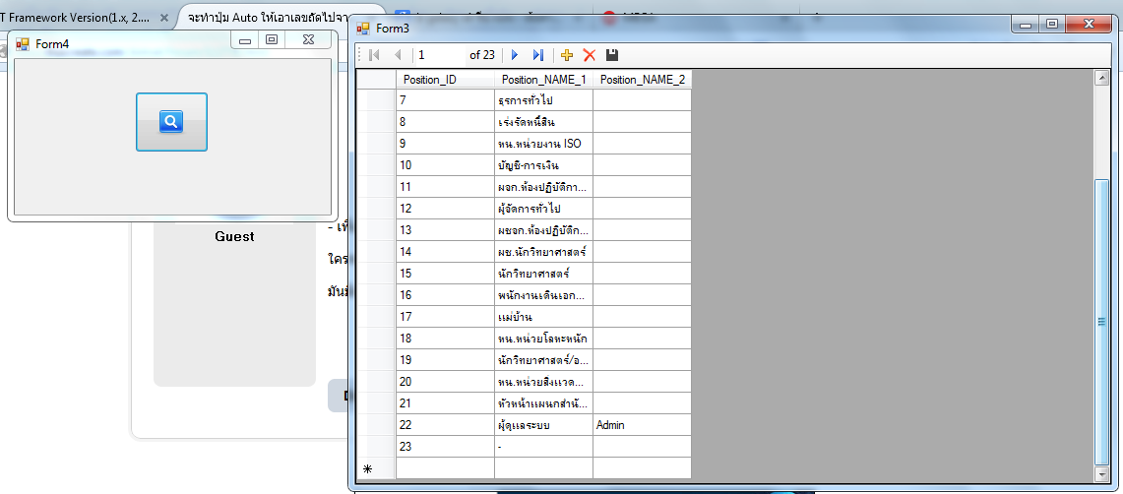This screenshot has height=494, width=1123.
Task: Click the vertical scrollbar thumb in Form3
Action: [1102, 322]
